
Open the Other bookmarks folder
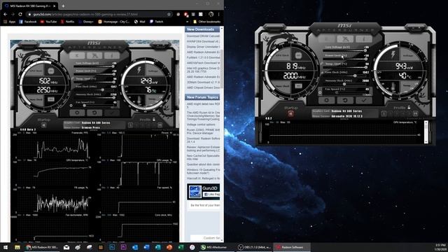tap(207, 22)
